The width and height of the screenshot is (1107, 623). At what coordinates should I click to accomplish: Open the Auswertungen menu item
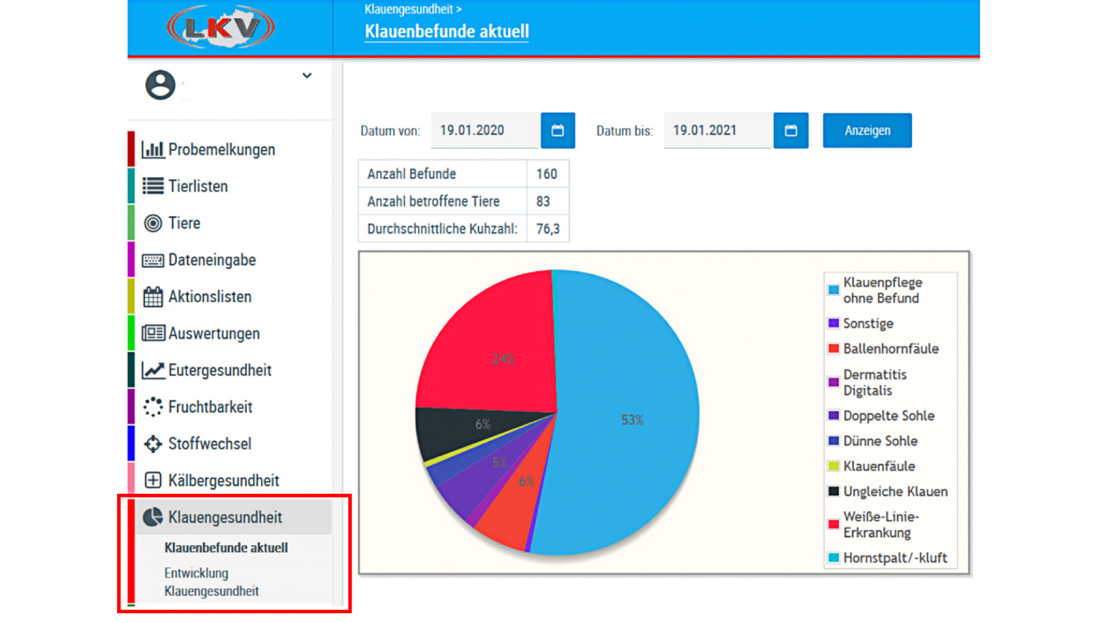point(213,333)
